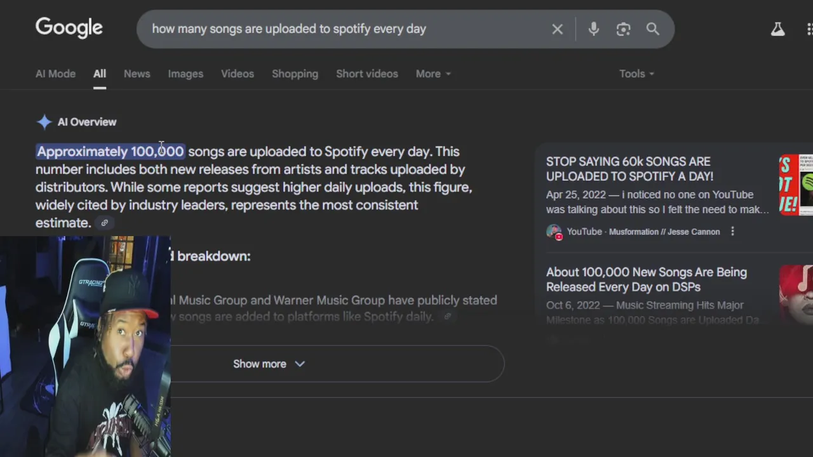Viewport: 813px width, 457px height.
Task: Switch to News tab
Action: pyautogui.click(x=137, y=74)
